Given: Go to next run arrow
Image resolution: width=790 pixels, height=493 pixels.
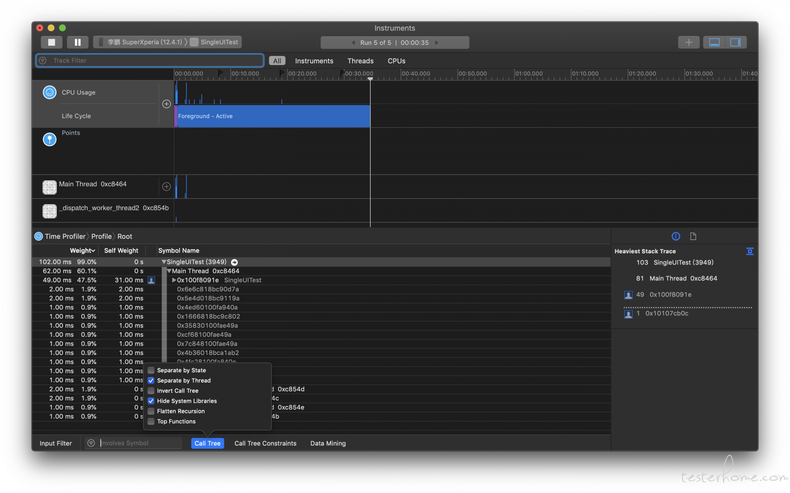Looking at the screenshot, I should click(437, 42).
